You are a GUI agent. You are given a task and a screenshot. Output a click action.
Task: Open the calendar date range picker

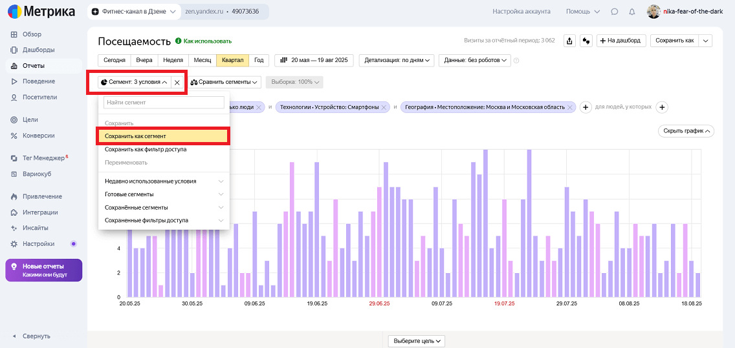click(313, 60)
